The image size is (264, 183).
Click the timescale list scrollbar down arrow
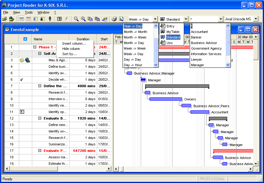pyautogui.click(x=156, y=65)
